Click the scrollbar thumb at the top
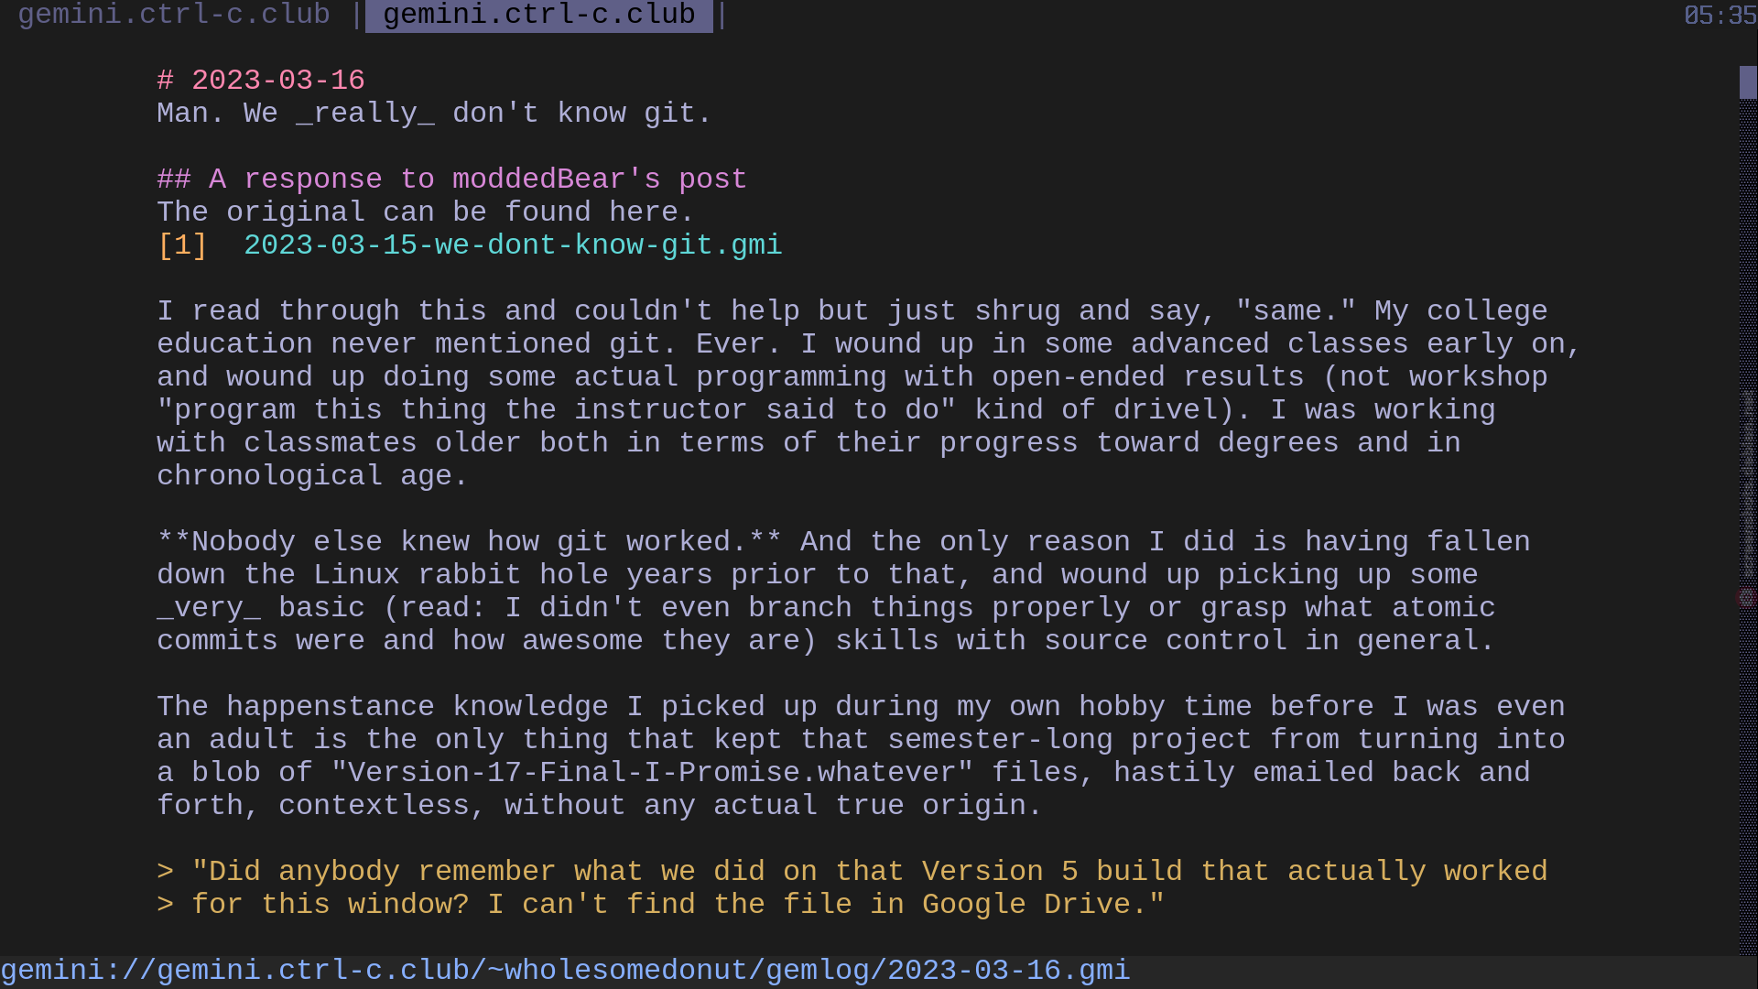The image size is (1758, 989). [1748, 82]
